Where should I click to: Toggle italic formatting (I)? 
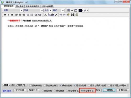9,15
